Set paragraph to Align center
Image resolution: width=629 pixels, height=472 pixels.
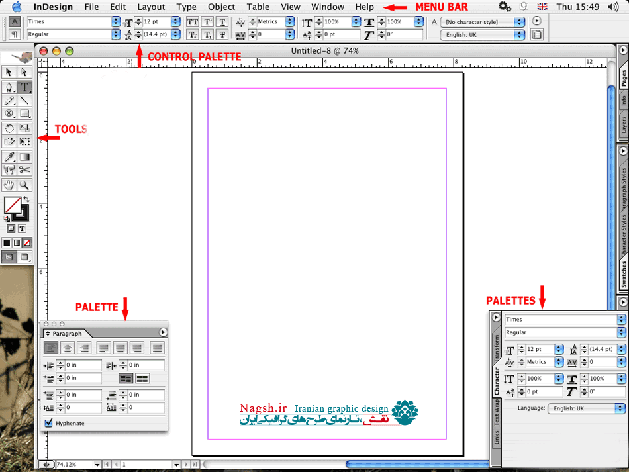(x=68, y=348)
